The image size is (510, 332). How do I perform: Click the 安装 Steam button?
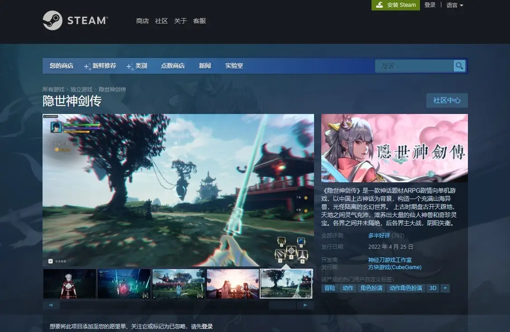[396, 5]
